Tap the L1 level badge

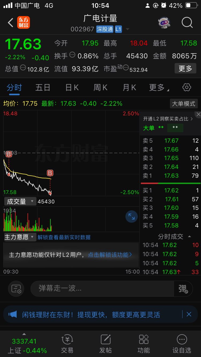pyautogui.click(x=118, y=29)
